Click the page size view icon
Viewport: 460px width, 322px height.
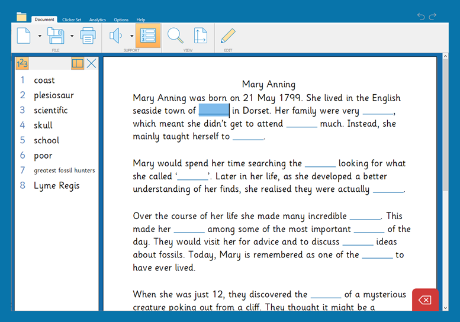pos(201,36)
